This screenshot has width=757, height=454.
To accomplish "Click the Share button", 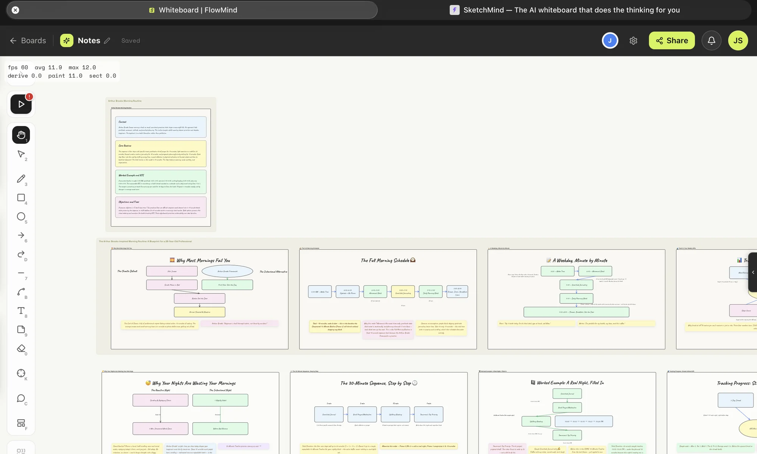I will (672, 40).
